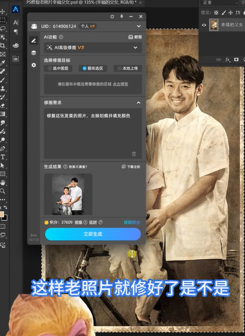
Task: Clear the prompt with trash icon
Action: point(134,154)
